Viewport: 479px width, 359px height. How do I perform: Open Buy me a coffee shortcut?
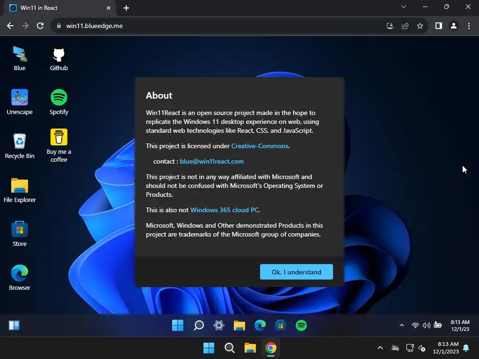tap(58, 146)
